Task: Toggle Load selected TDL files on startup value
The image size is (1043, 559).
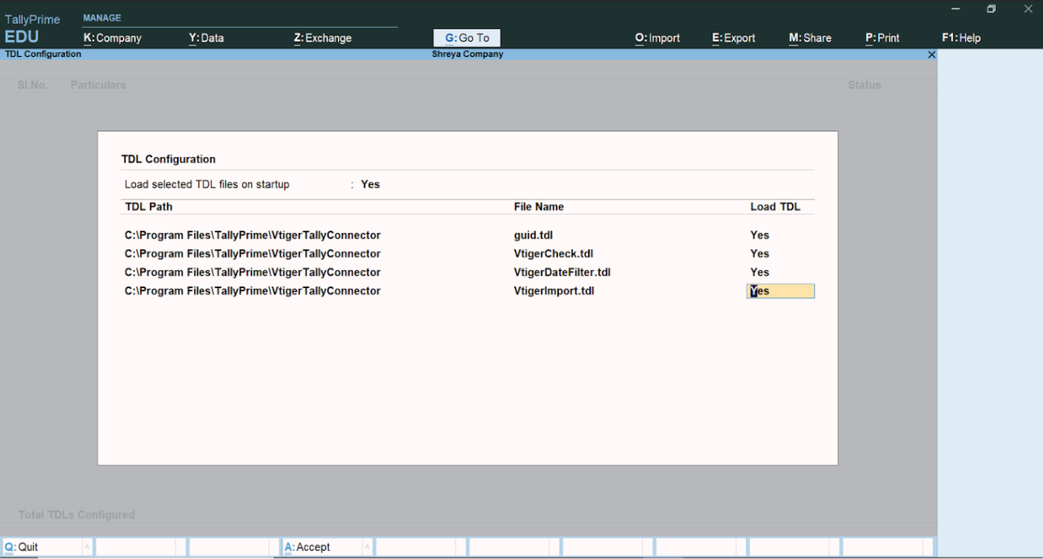Action: click(370, 184)
